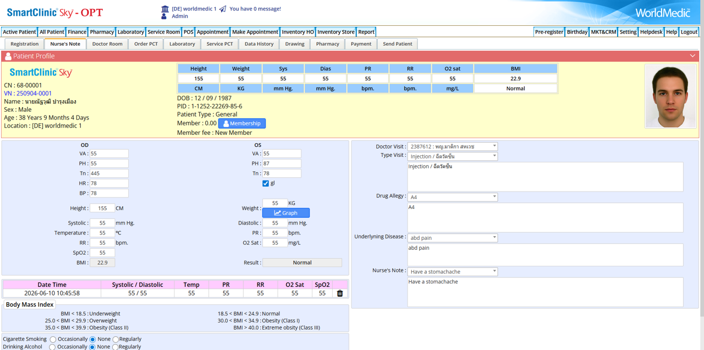
Task: Click the Temperature input field
Action: [102, 233]
